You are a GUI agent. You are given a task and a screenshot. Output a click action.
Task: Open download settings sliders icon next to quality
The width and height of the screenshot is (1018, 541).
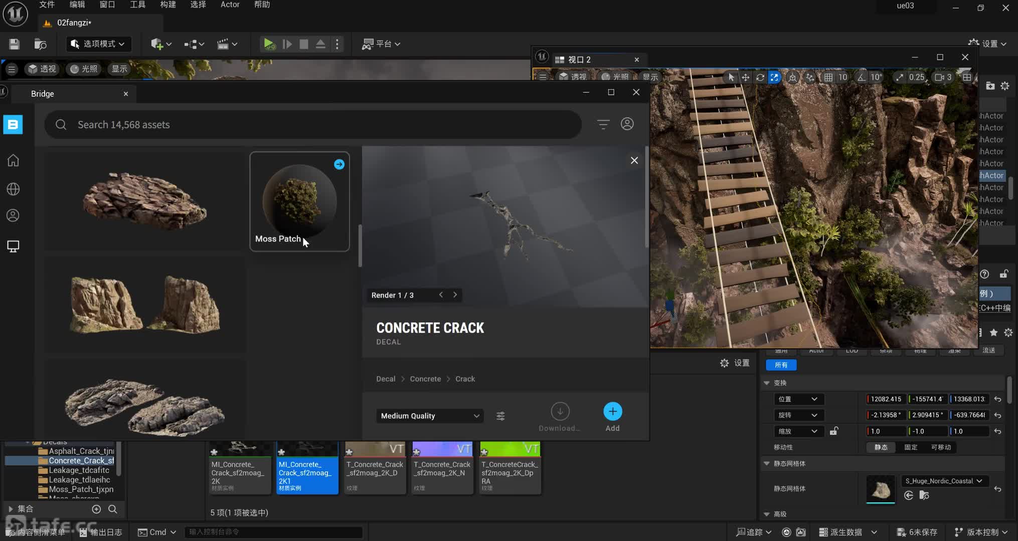coord(500,416)
